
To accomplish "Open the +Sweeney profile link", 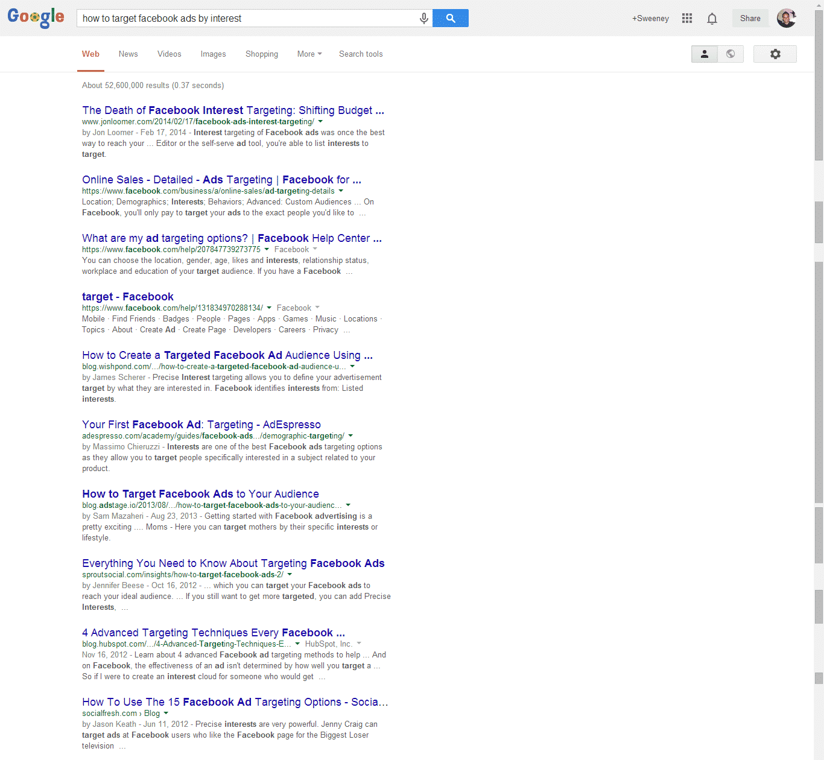I will [x=650, y=18].
